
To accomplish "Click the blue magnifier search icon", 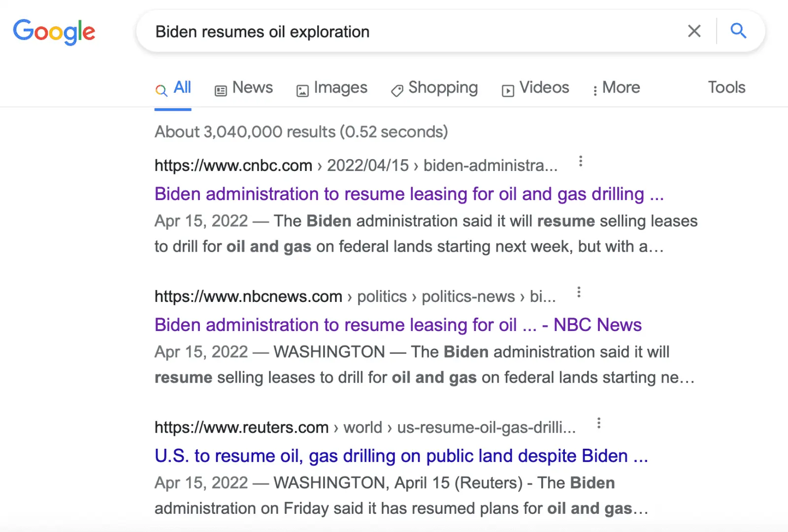I will (738, 31).
